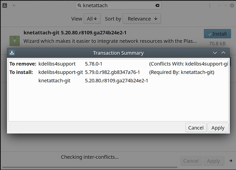
Task: Open the Sort by 'Relevance' dropdown
Action: coord(142,19)
